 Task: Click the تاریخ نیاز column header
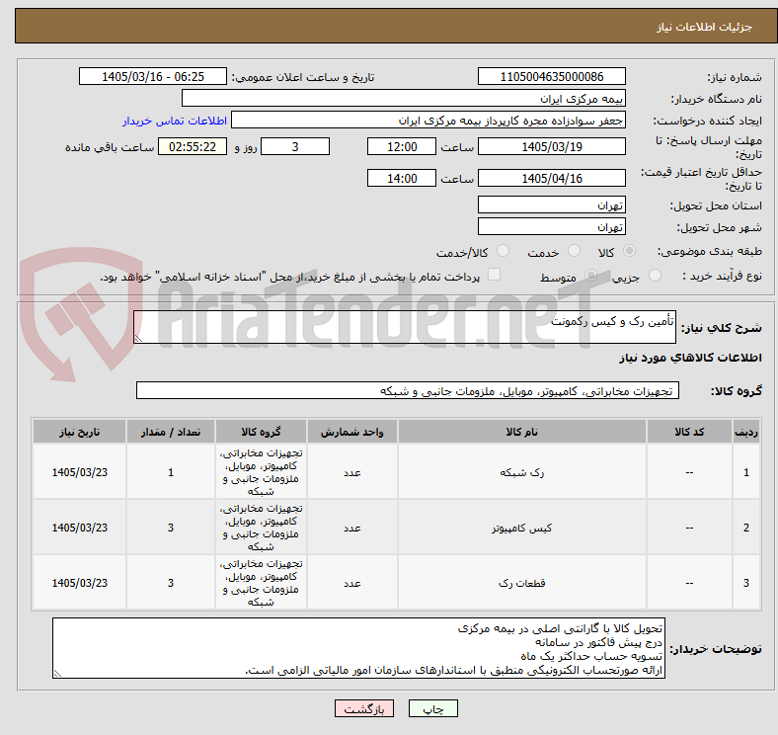pyautogui.click(x=79, y=432)
